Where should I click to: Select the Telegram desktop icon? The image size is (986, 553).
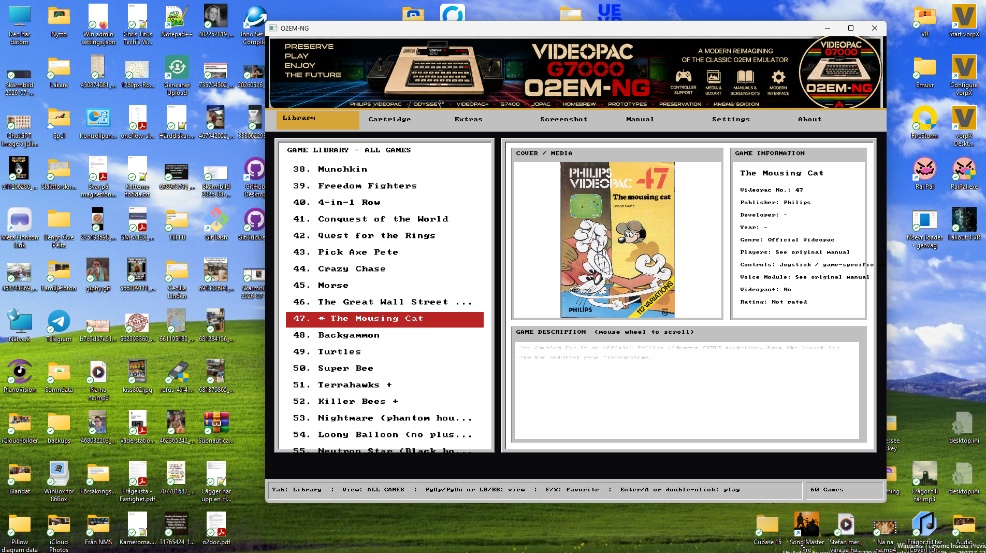pos(59,327)
